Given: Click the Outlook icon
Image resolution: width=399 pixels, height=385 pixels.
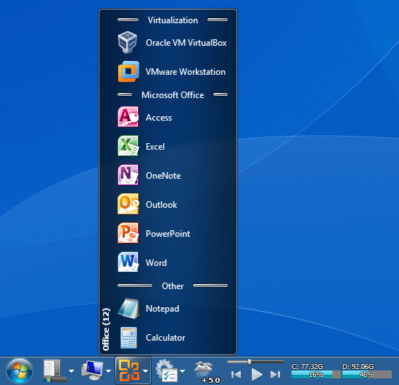Looking at the screenshot, I should coord(128,204).
